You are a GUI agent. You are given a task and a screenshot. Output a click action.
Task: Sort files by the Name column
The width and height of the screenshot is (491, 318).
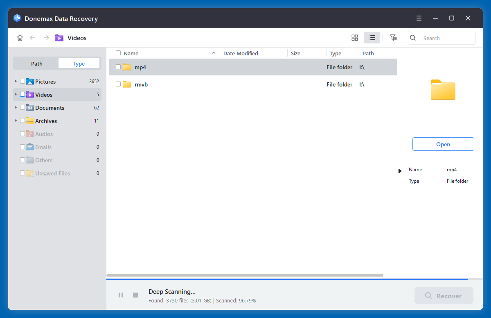point(131,53)
